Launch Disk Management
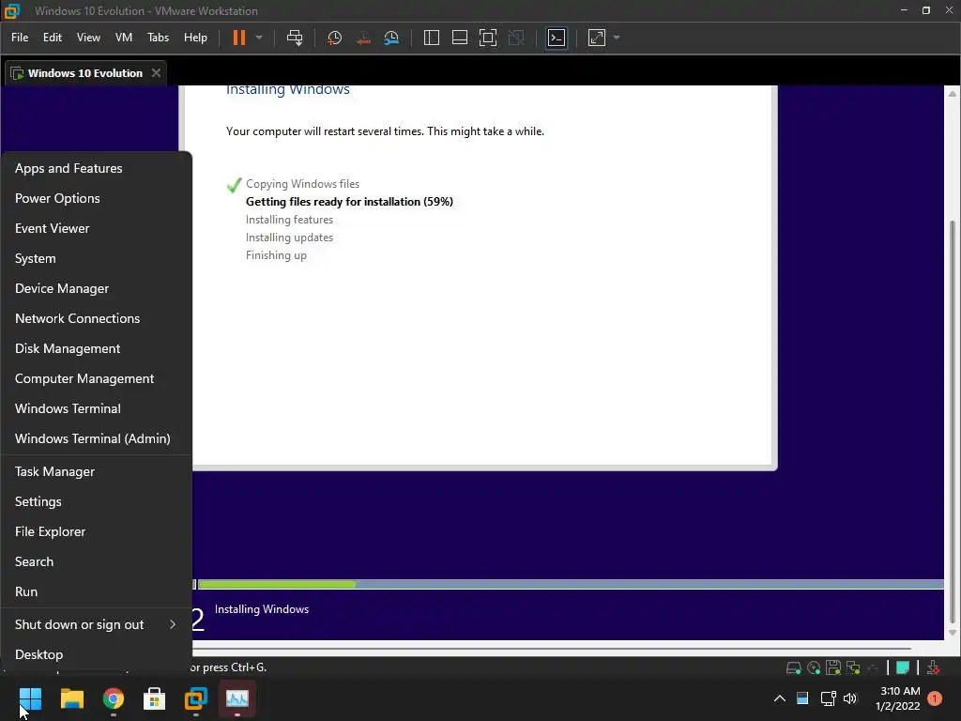 pyautogui.click(x=97, y=348)
